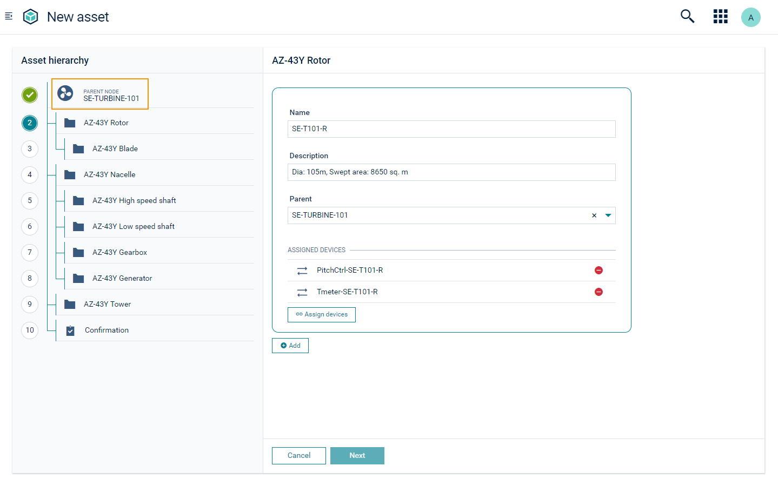The width and height of the screenshot is (778, 486).
Task: Go to step 6 circle
Action: 30,227
